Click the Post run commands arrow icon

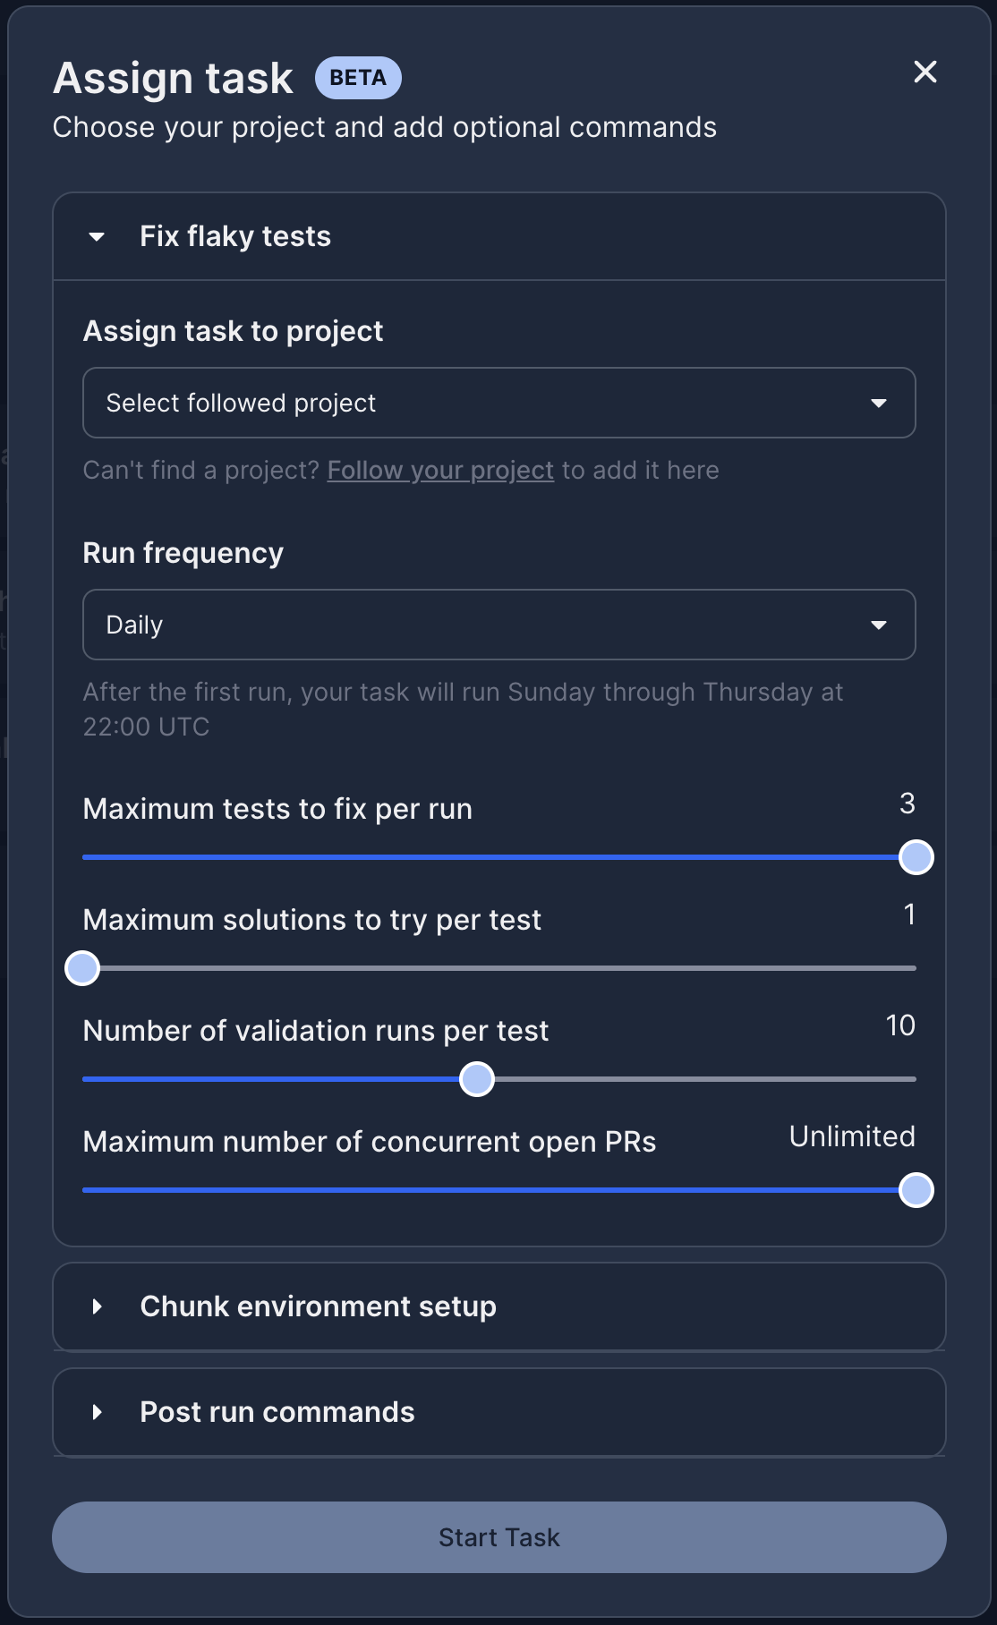[x=98, y=1412]
